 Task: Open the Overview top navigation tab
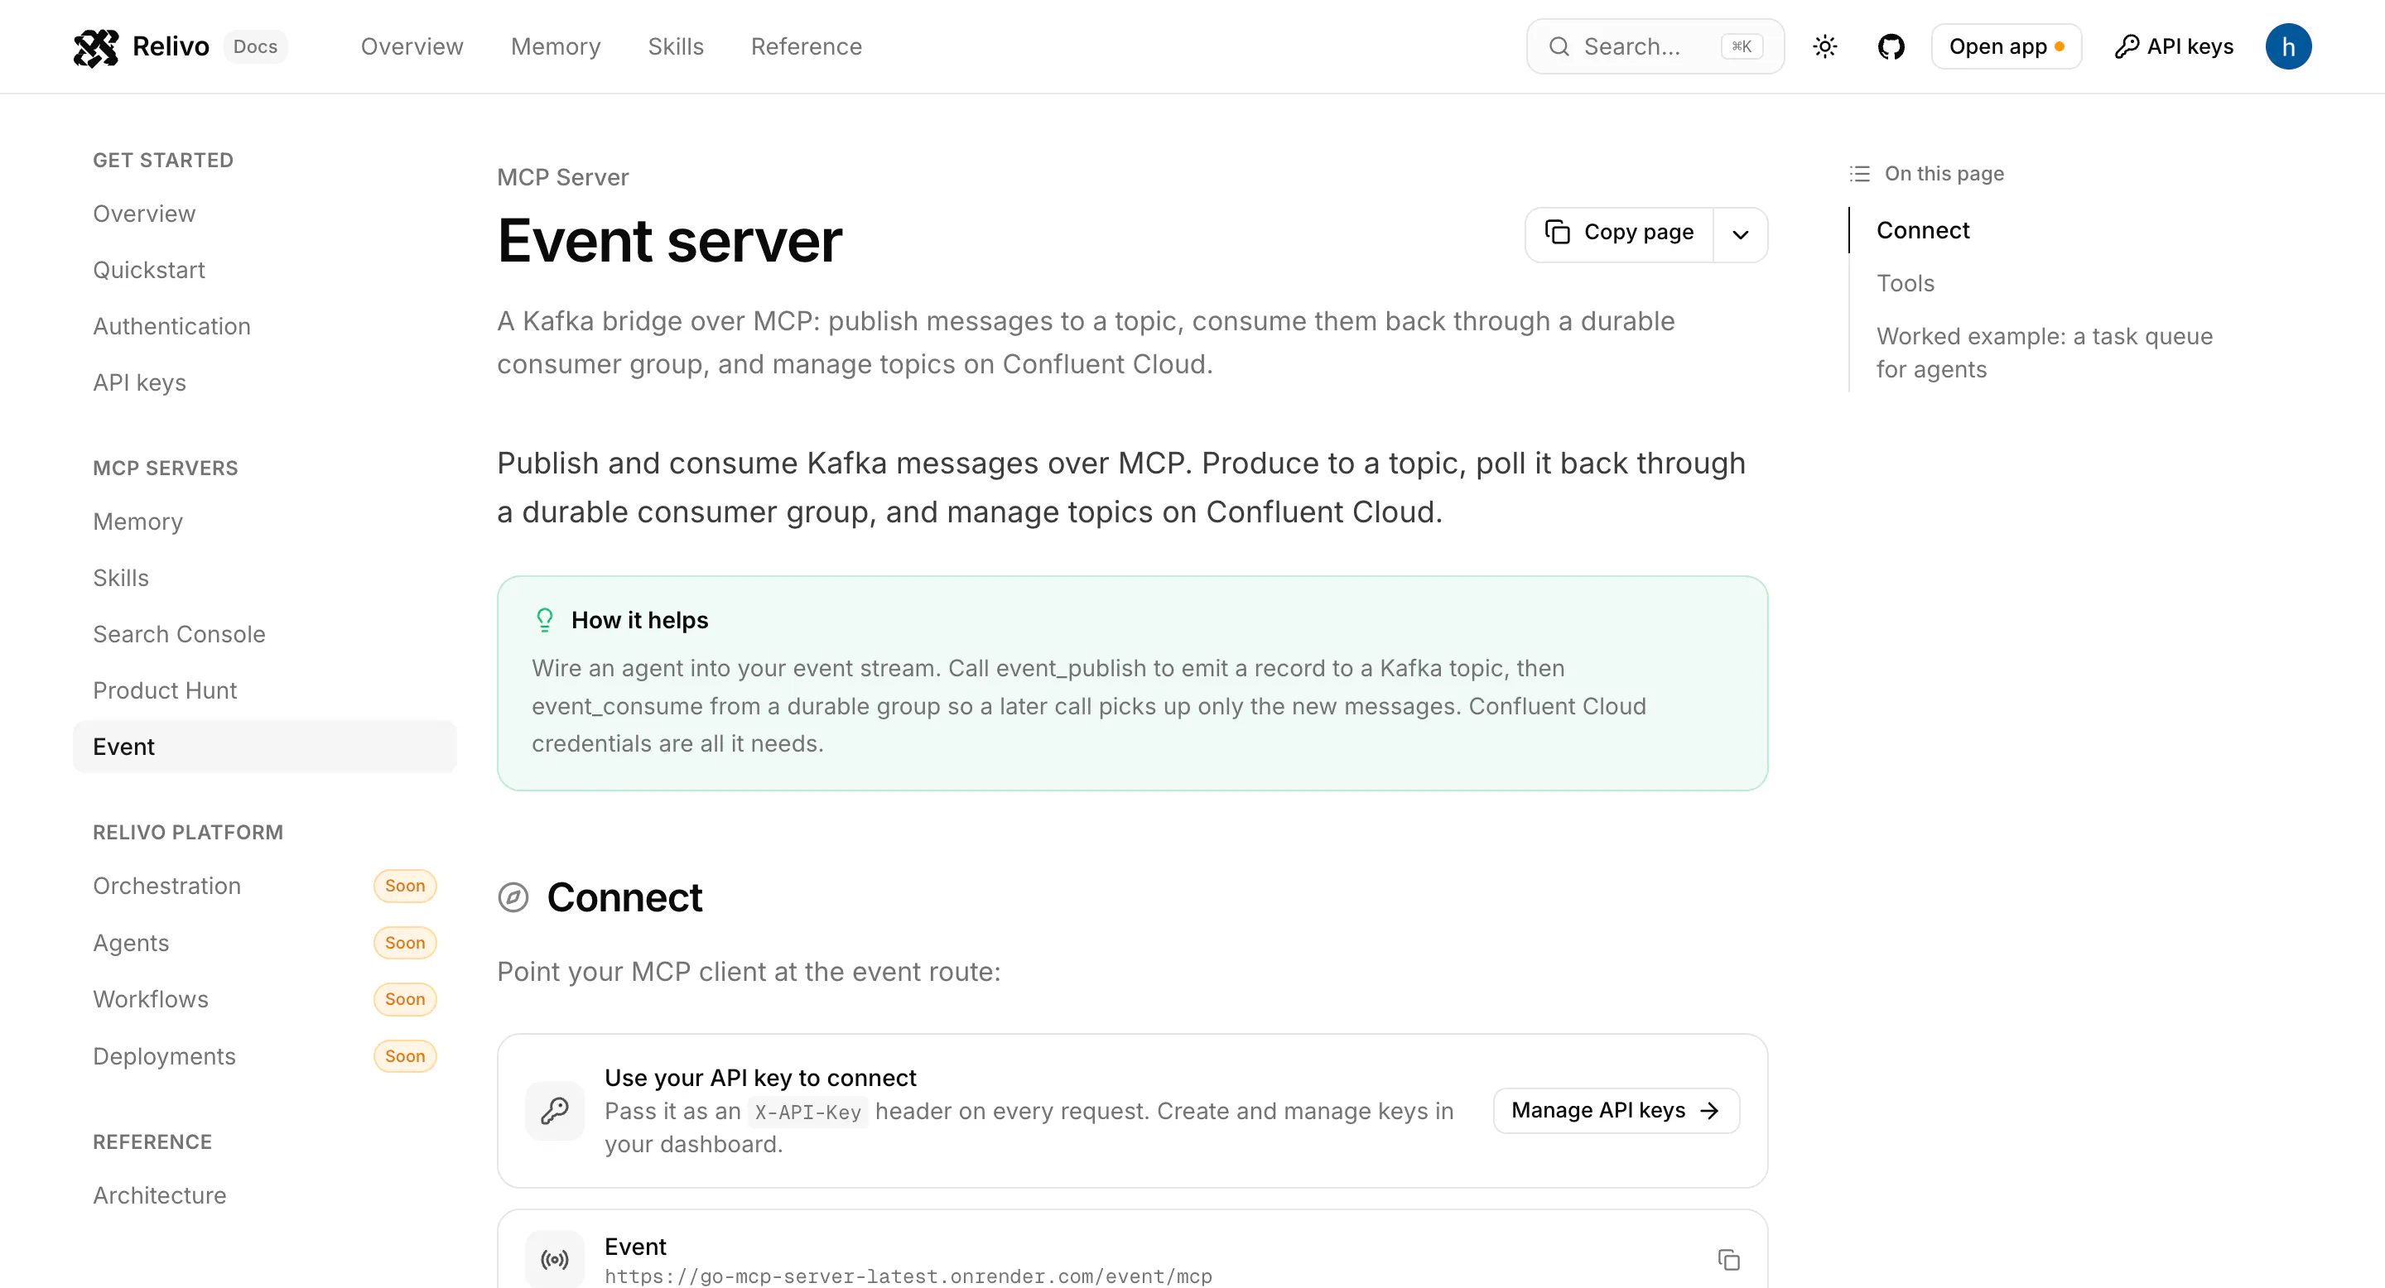click(x=412, y=46)
